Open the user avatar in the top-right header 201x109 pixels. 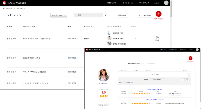pos(166,3)
